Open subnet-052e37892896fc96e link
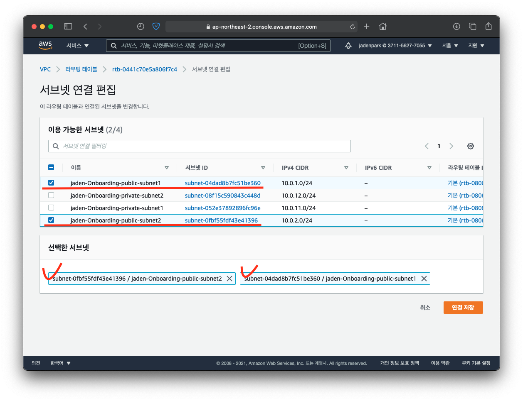Image resolution: width=523 pixels, height=401 pixels. tap(223, 208)
